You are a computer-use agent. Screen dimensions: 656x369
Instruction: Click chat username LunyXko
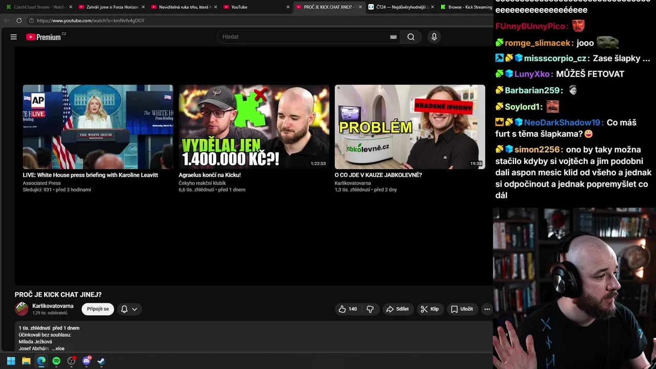pos(531,74)
